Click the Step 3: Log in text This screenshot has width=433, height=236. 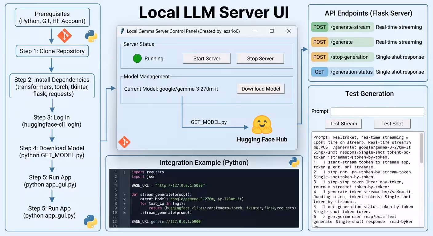(52, 121)
